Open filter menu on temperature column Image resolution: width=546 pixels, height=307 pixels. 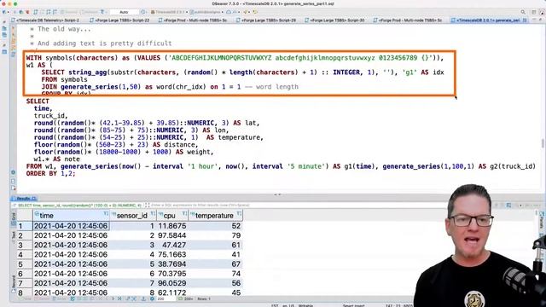tap(239, 213)
